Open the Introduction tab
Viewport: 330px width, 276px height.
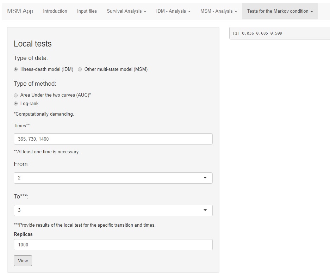click(55, 11)
